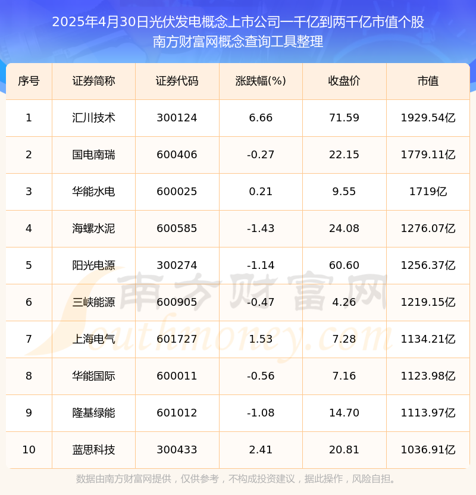This screenshot has width=476, height=495.
Task: Click stock code 300124
Action: (x=177, y=118)
